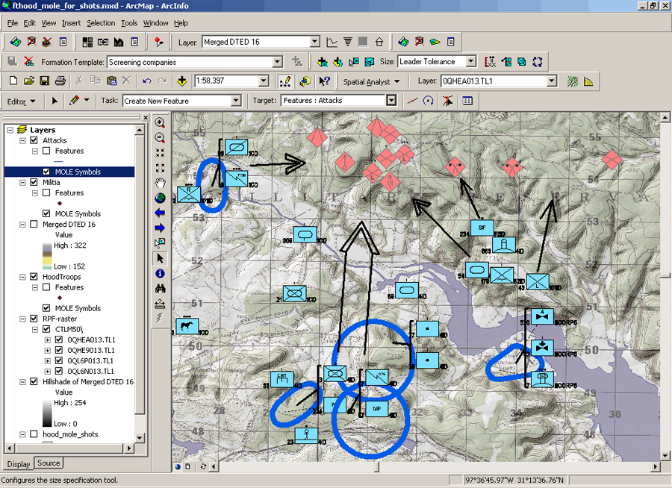Click the Open folder icon
This screenshot has height=488, width=672.
pos(28,81)
